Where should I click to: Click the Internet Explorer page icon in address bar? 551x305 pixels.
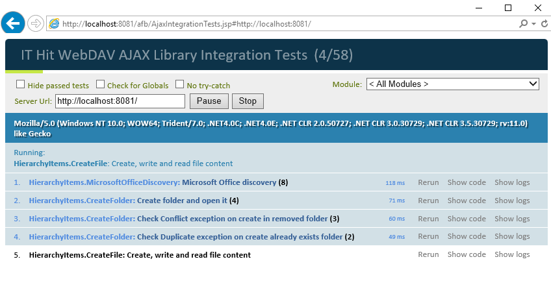click(x=54, y=23)
